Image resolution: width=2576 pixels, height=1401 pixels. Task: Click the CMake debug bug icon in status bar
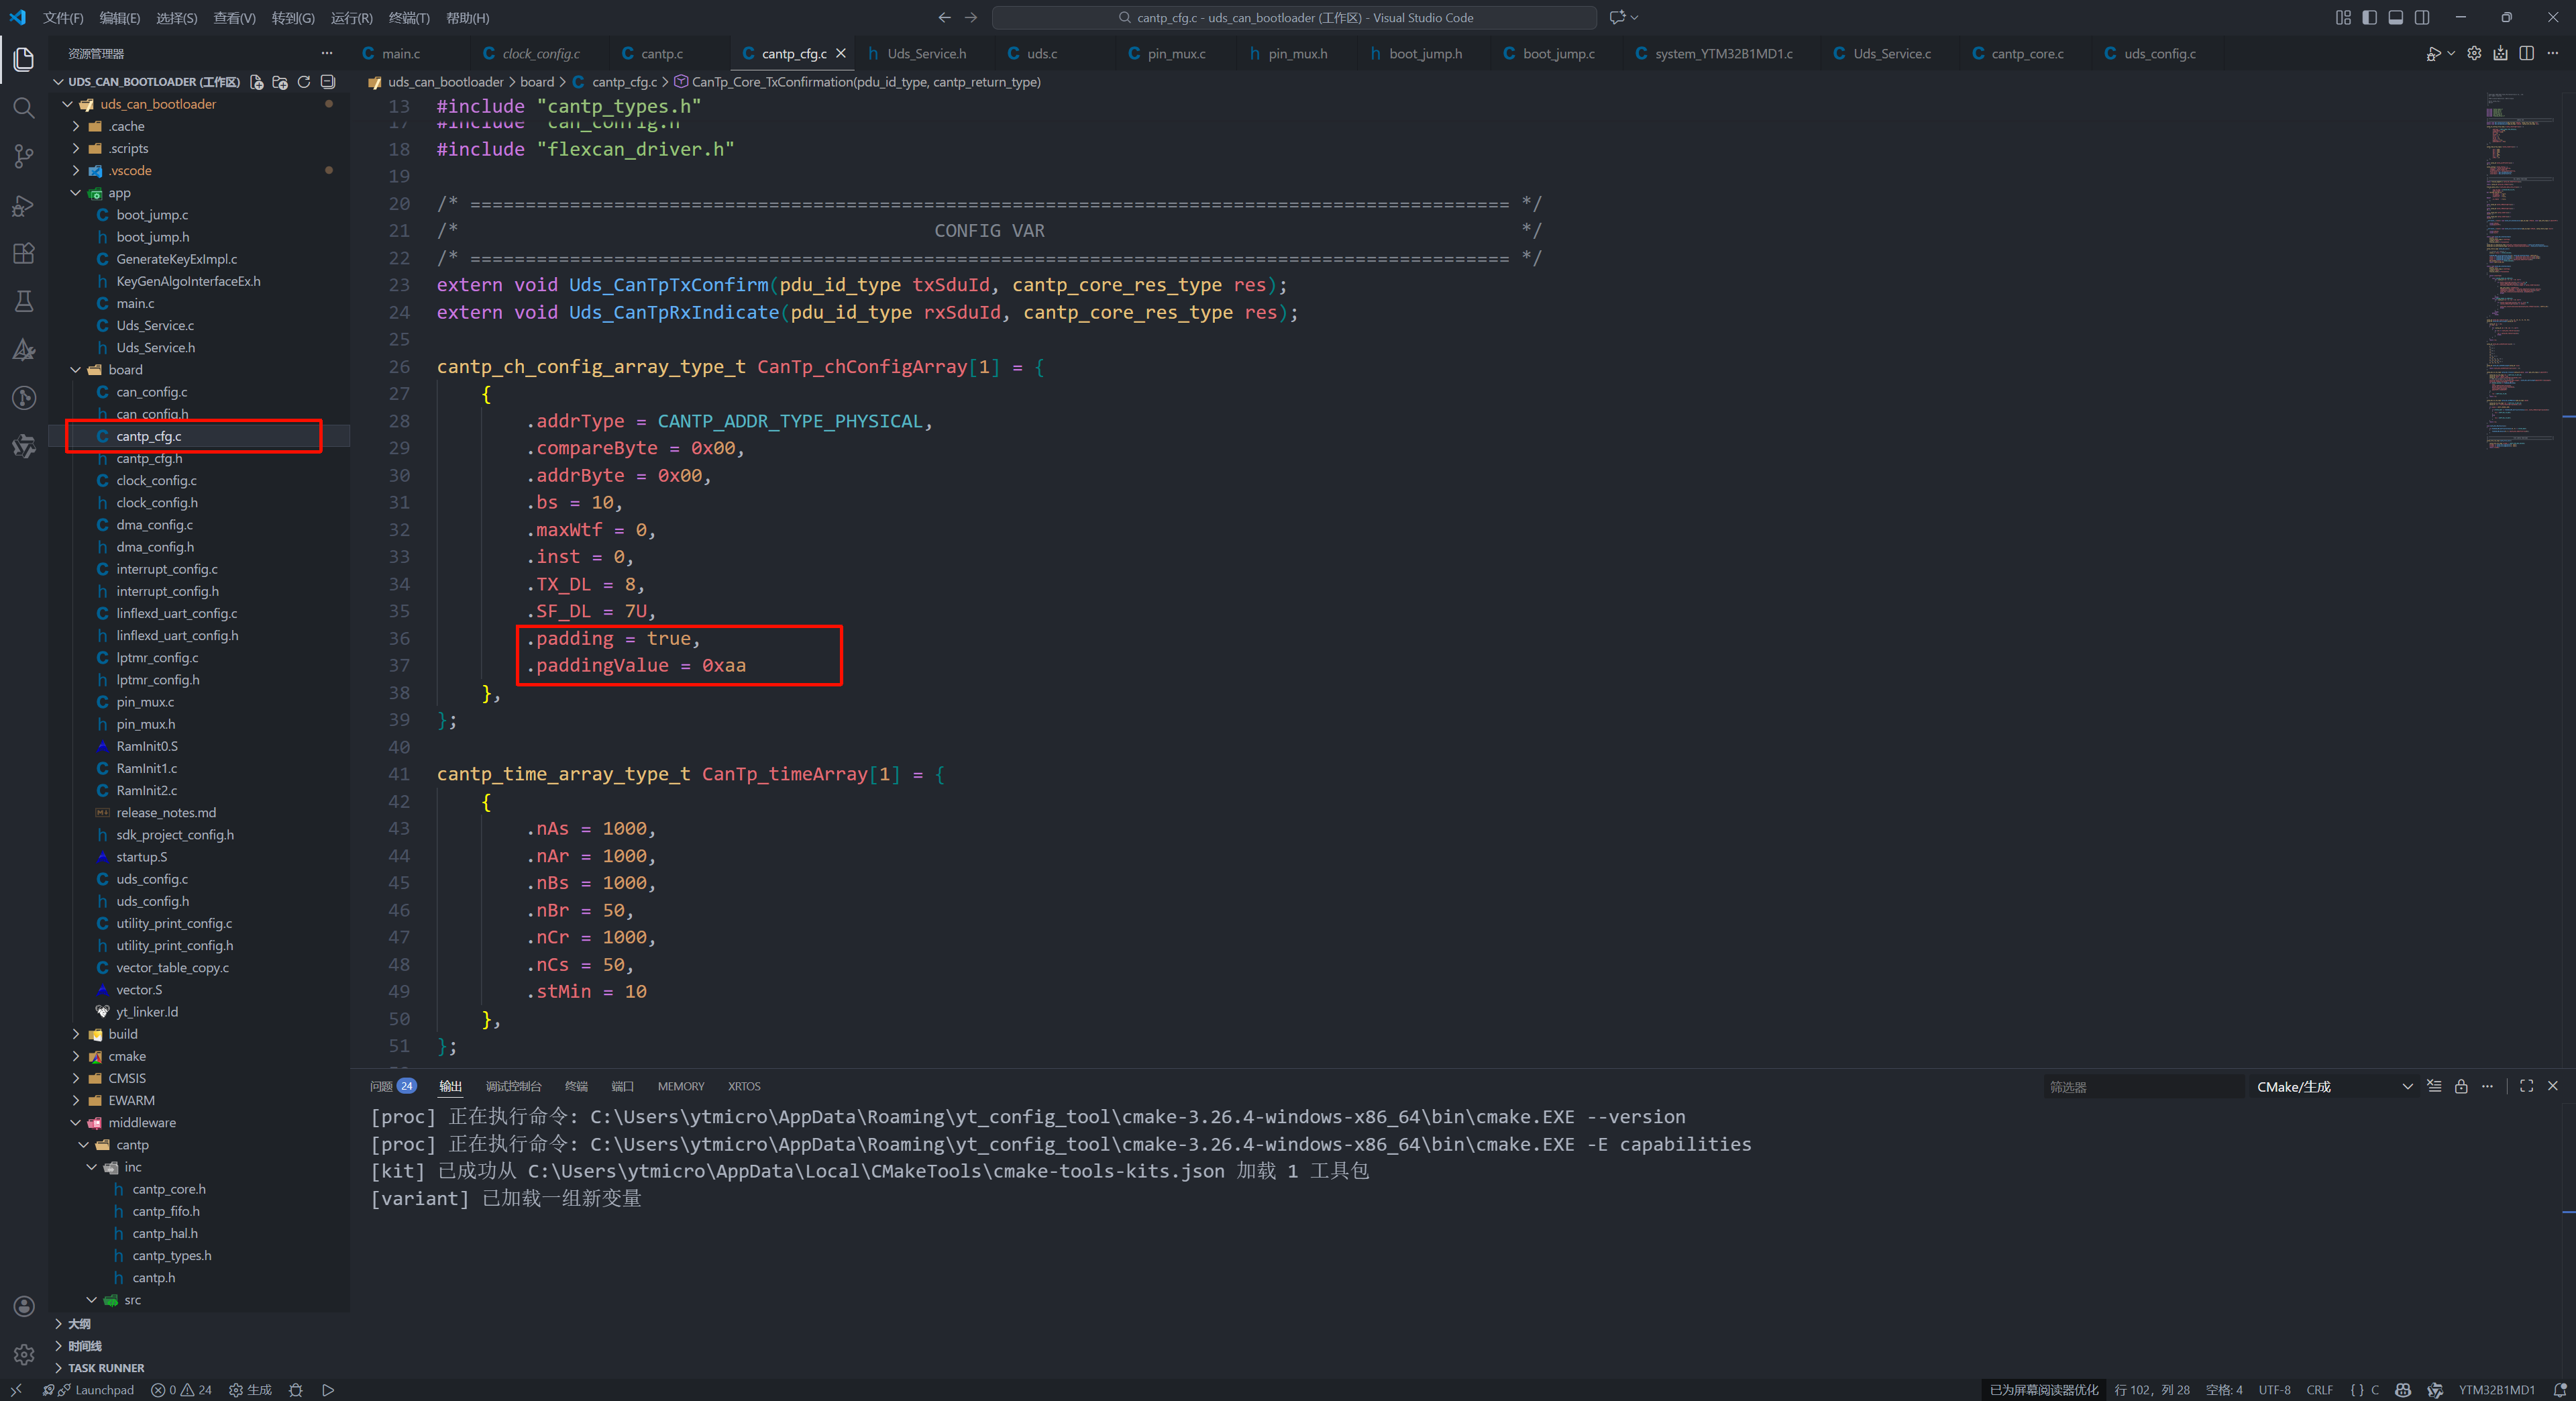(296, 1390)
